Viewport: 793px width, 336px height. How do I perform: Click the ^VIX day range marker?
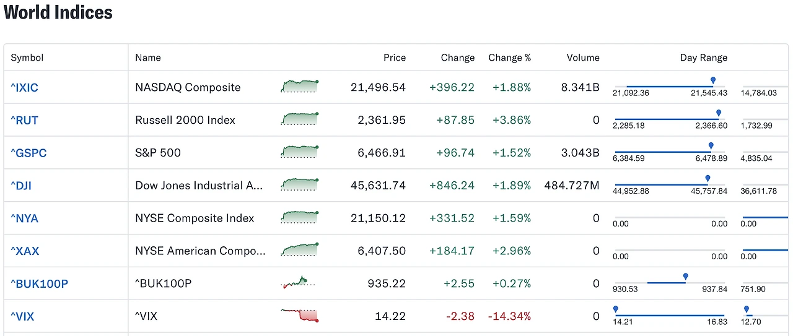point(615,309)
